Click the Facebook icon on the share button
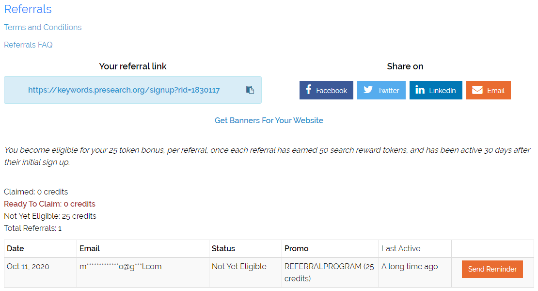 tap(309, 90)
